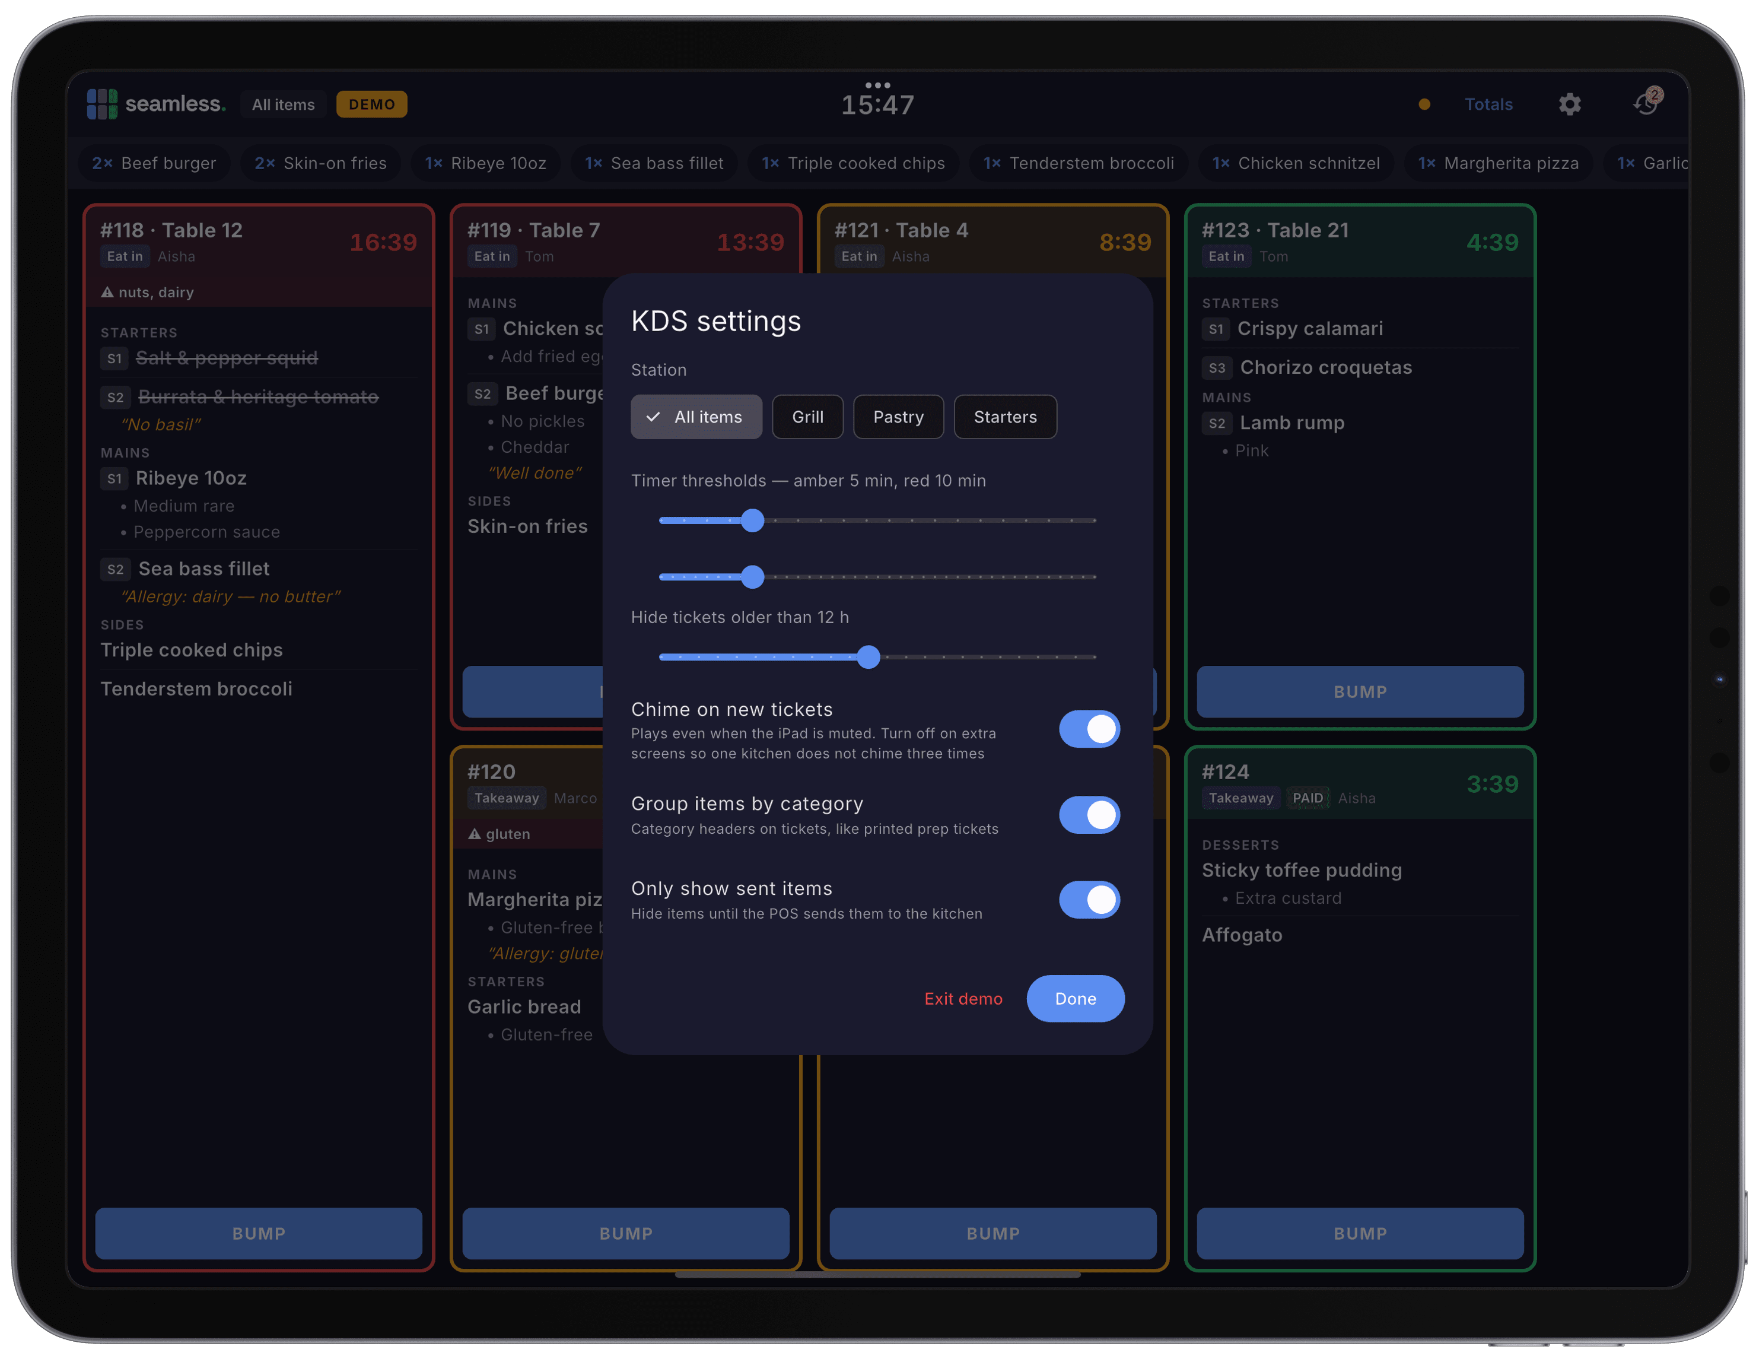The image size is (1756, 1359).
Task: Bump ticket #123 Table 21
Action: pos(1360,691)
